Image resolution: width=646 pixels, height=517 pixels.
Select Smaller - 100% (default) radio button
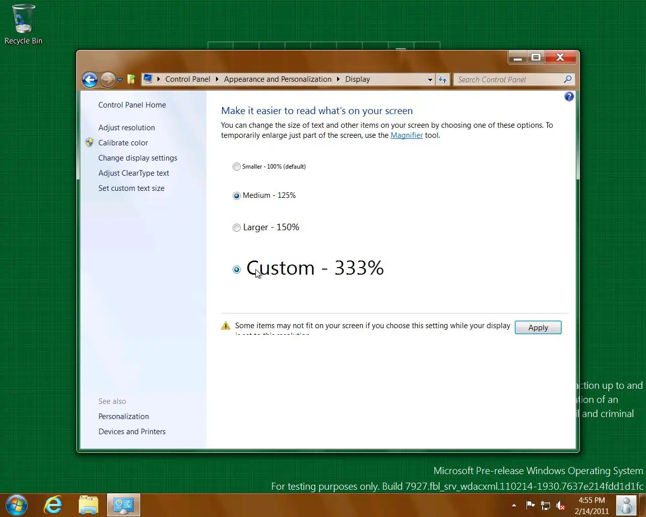point(237,167)
